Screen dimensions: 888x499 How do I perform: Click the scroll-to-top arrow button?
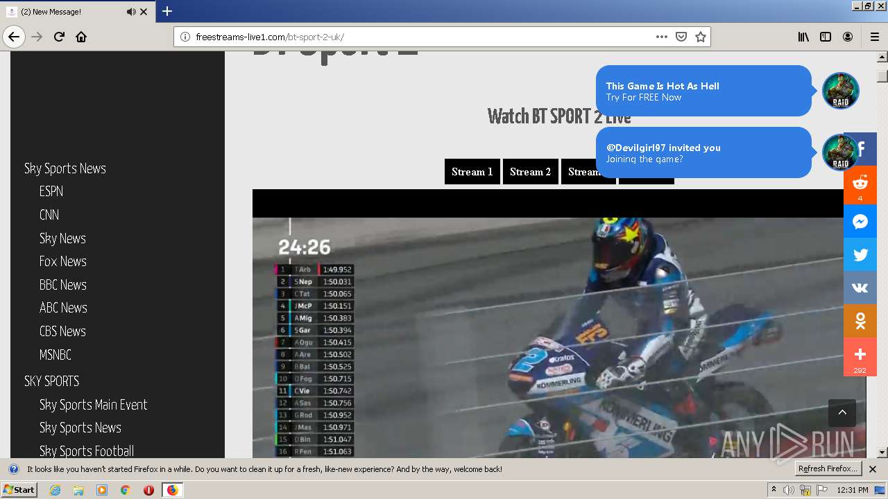point(842,413)
